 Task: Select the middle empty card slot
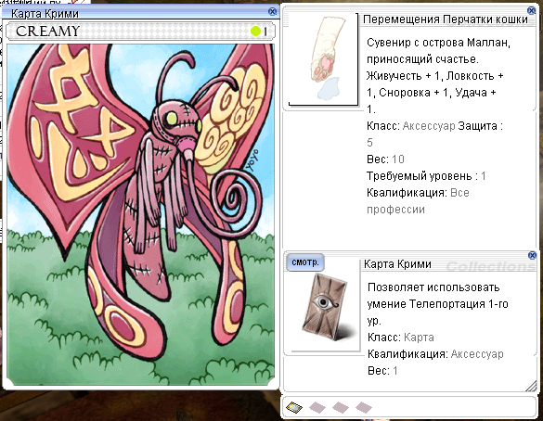[341, 407]
